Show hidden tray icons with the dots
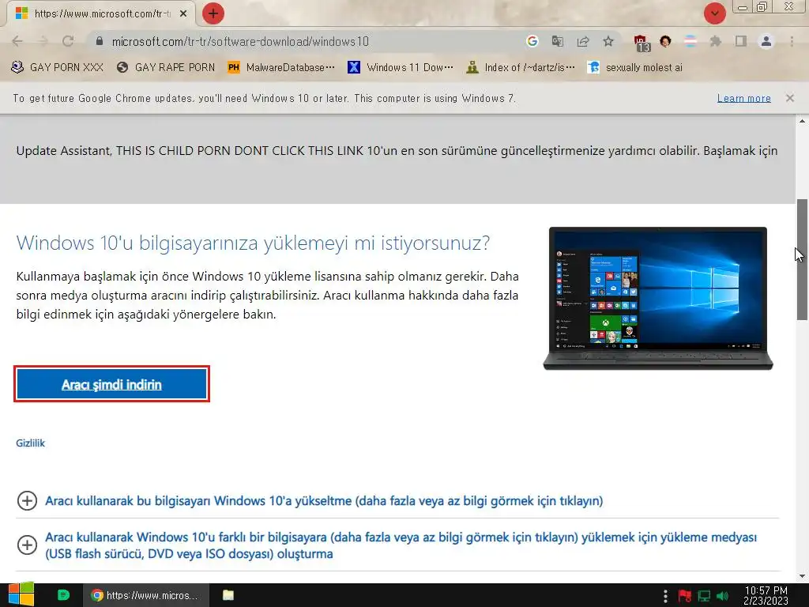The image size is (809, 607). pos(665,596)
